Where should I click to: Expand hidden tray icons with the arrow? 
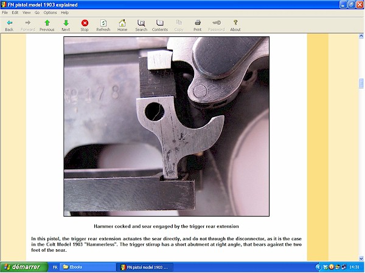[318, 267]
